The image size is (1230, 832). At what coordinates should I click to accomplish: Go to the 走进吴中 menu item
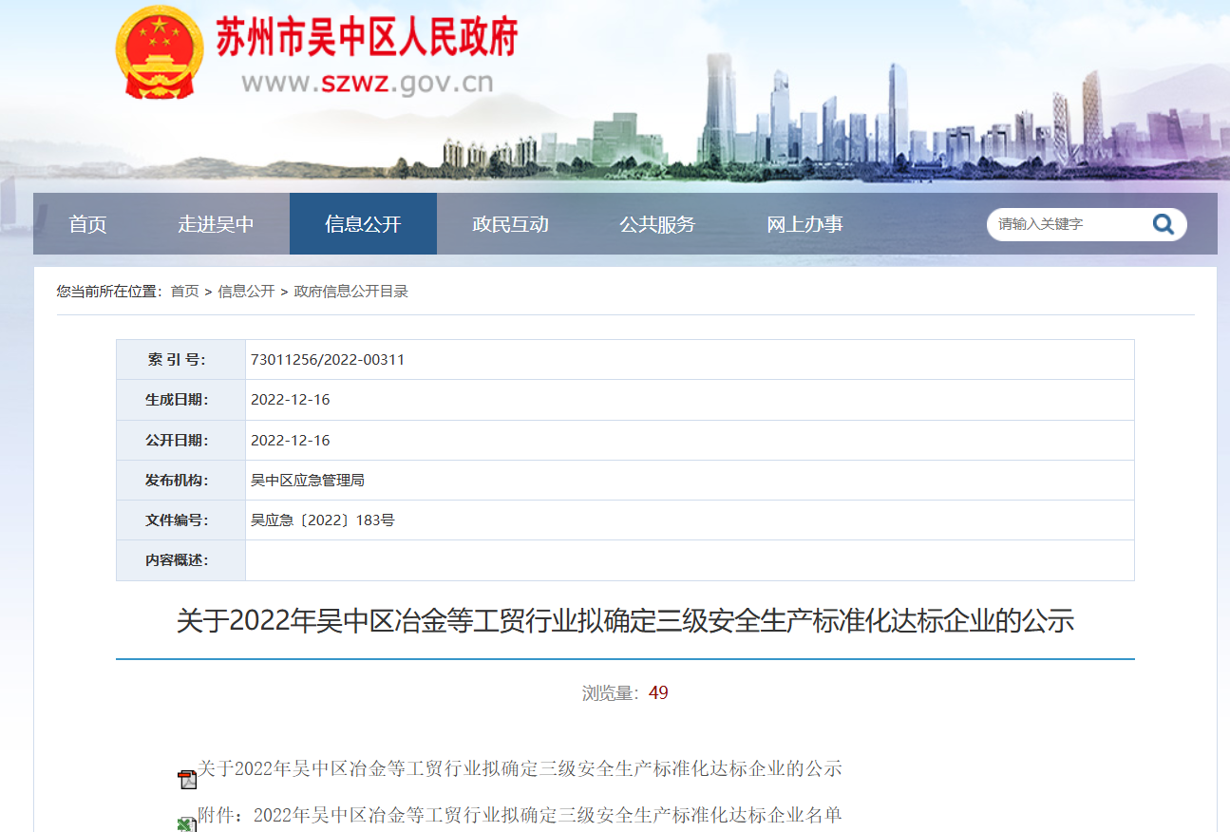pos(216,224)
